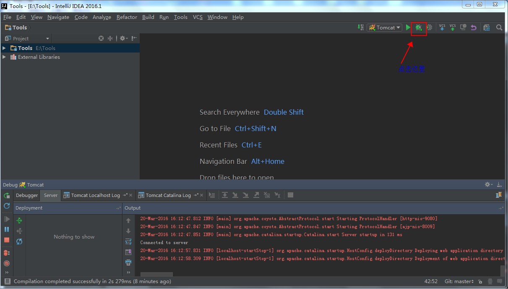Switch to the Debugger tab
Image resolution: width=508 pixels, height=289 pixels.
(x=27, y=195)
